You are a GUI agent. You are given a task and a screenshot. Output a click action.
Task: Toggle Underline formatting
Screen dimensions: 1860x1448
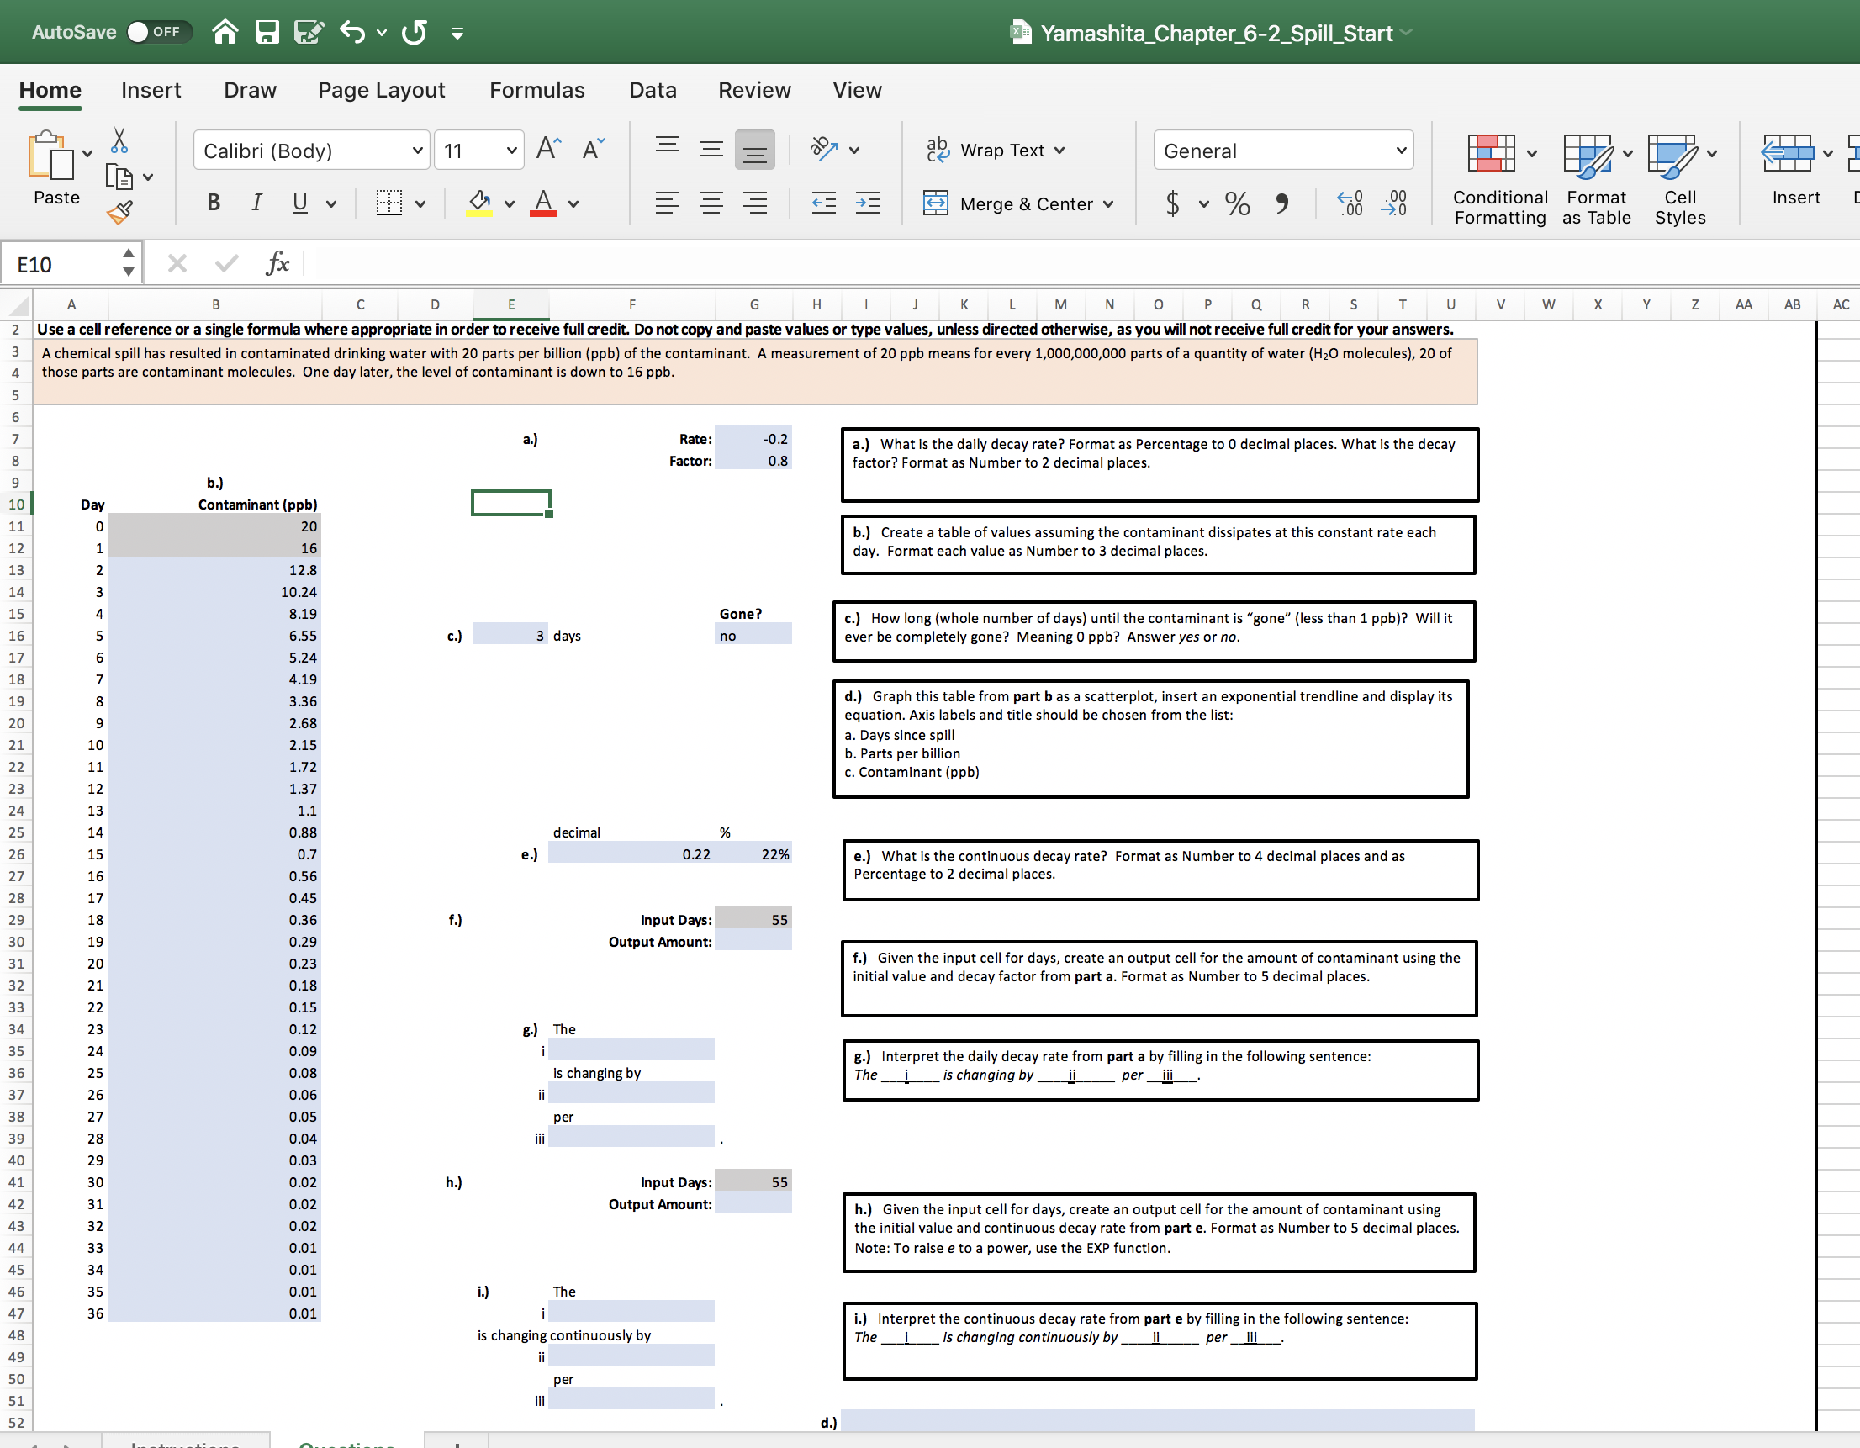pos(300,203)
